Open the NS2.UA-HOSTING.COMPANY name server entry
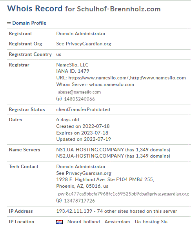Image resolution: width=191 pixels, height=228 pixels. 90,156
